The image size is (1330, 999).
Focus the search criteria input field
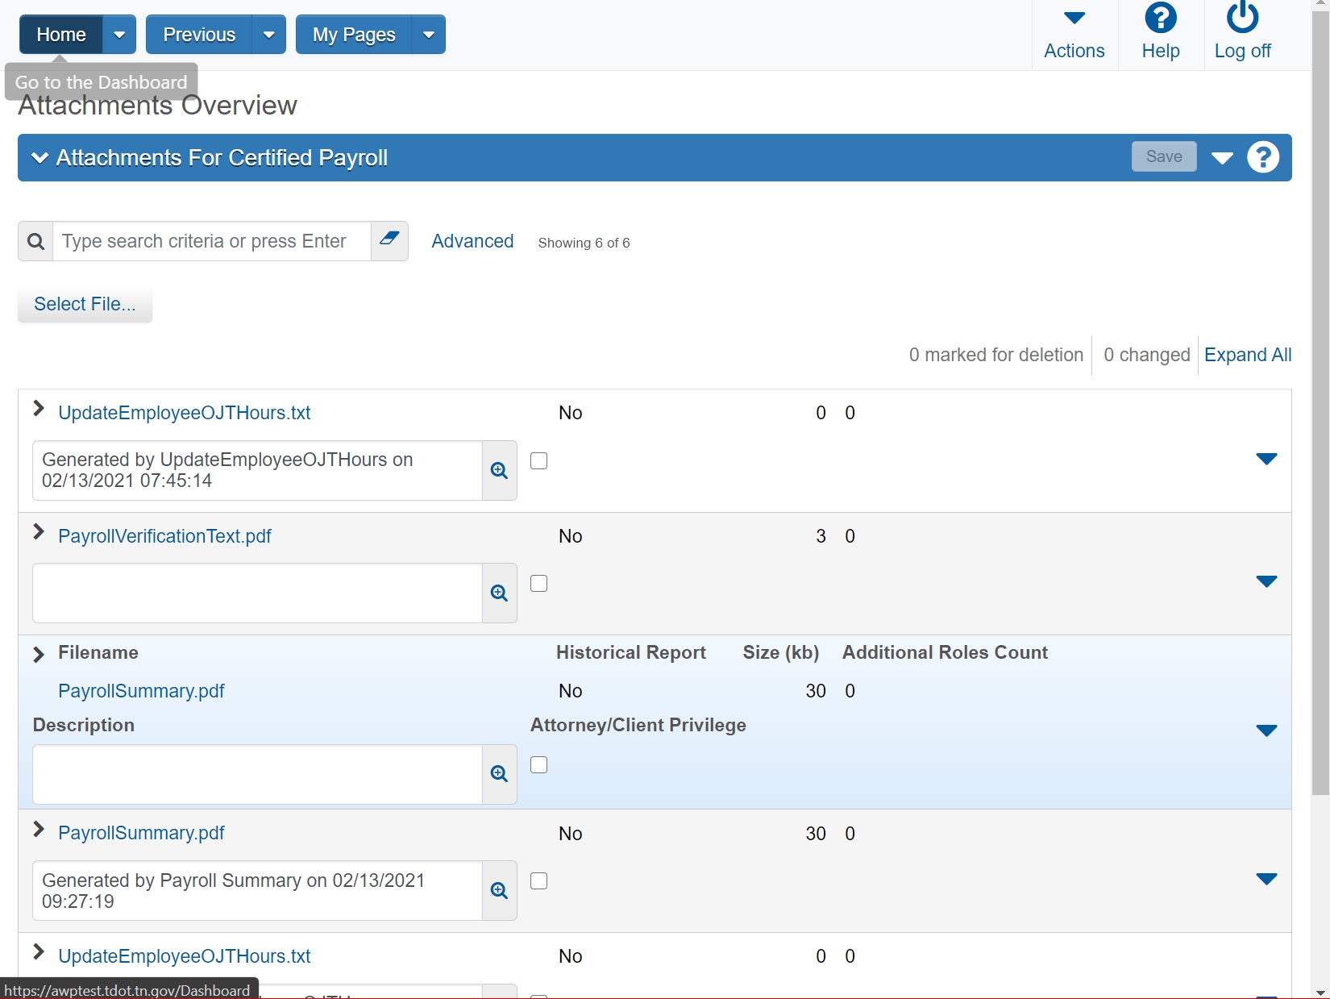(x=212, y=241)
